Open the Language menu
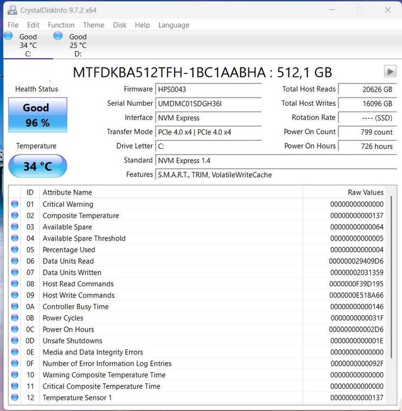402x411 pixels. point(174,25)
